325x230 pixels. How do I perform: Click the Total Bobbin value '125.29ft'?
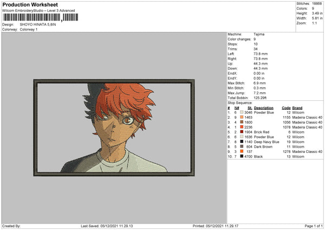tap(260, 98)
